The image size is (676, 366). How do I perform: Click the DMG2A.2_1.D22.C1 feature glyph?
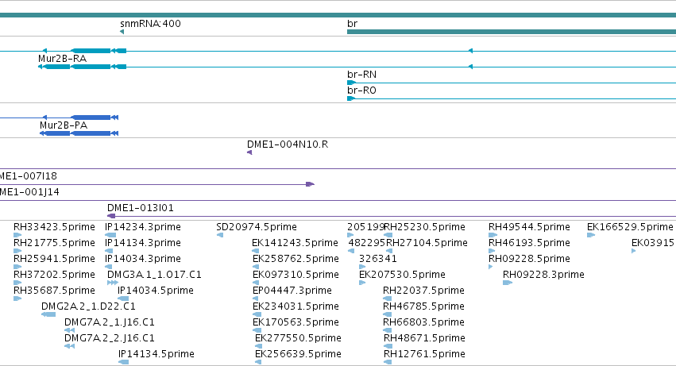(48, 314)
